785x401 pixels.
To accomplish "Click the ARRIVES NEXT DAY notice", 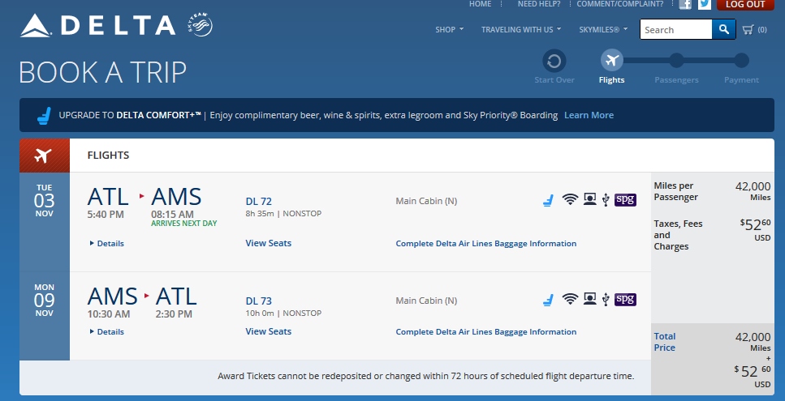I will point(184,224).
